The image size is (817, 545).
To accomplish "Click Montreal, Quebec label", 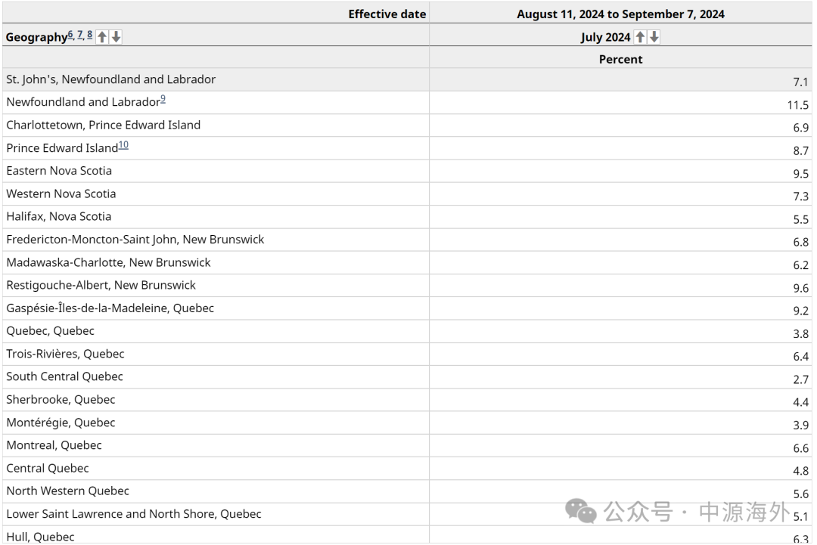I will coord(54,445).
